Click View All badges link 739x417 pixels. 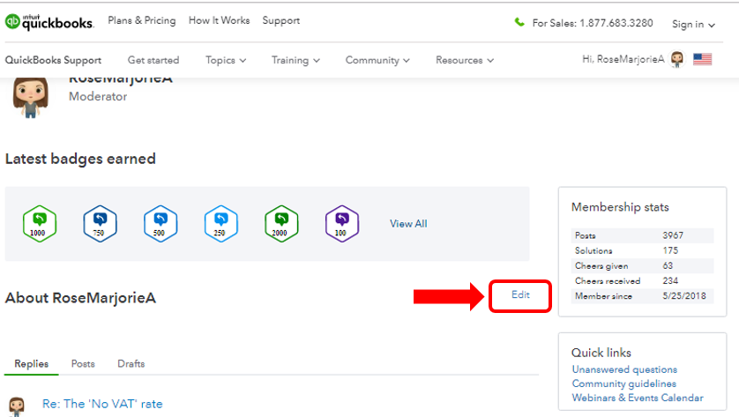coord(408,224)
